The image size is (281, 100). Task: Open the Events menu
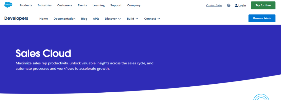(82, 5)
